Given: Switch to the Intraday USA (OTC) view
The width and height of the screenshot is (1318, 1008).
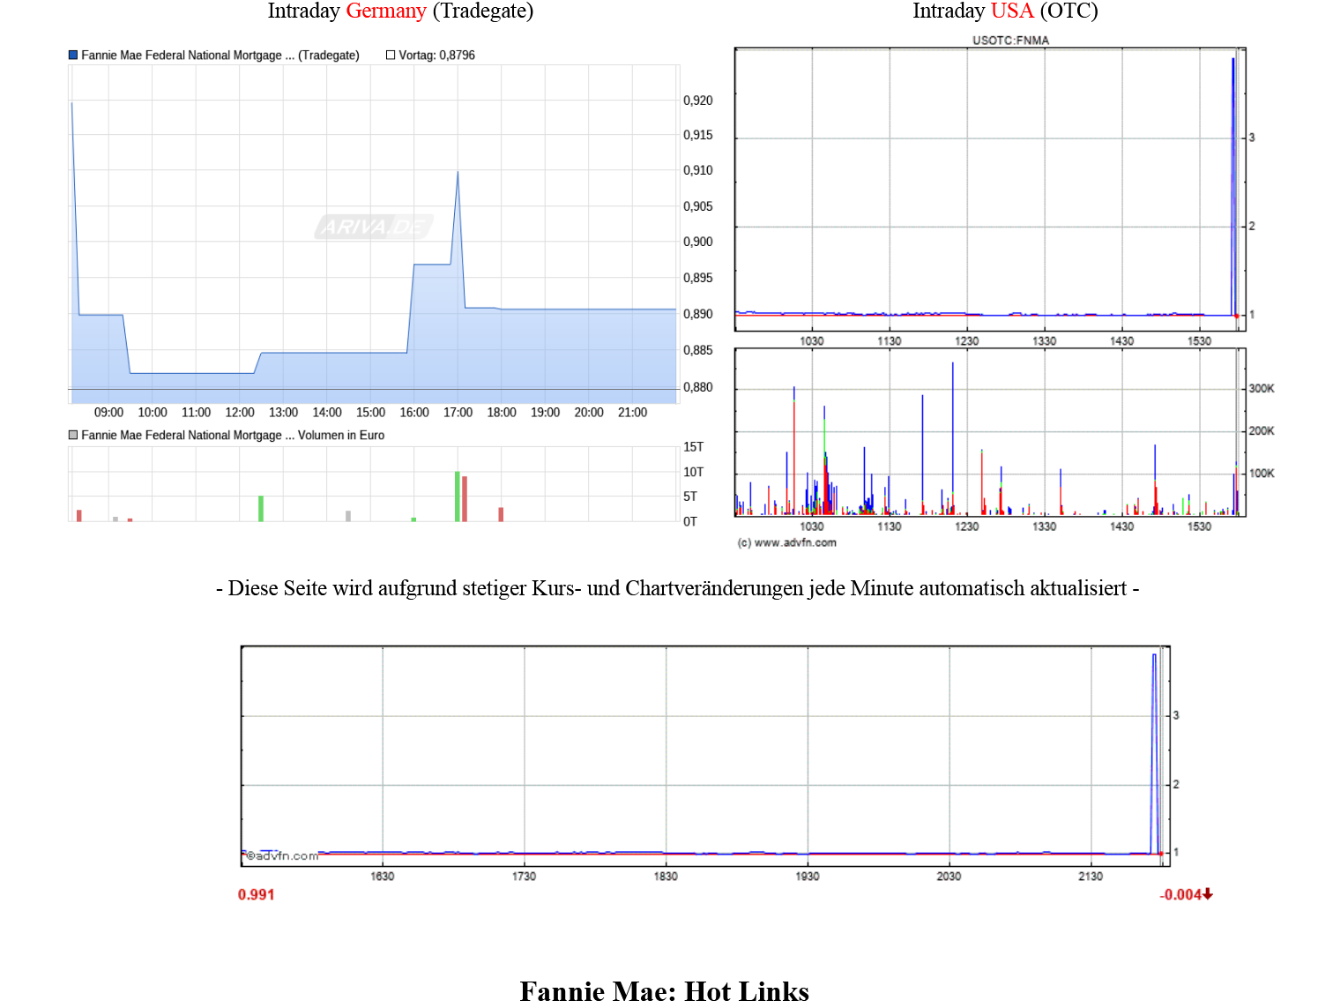Looking at the screenshot, I should [x=1007, y=11].
